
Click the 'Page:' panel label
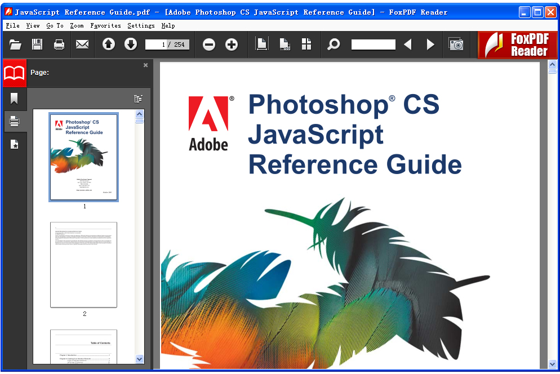[x=39, y=73]
